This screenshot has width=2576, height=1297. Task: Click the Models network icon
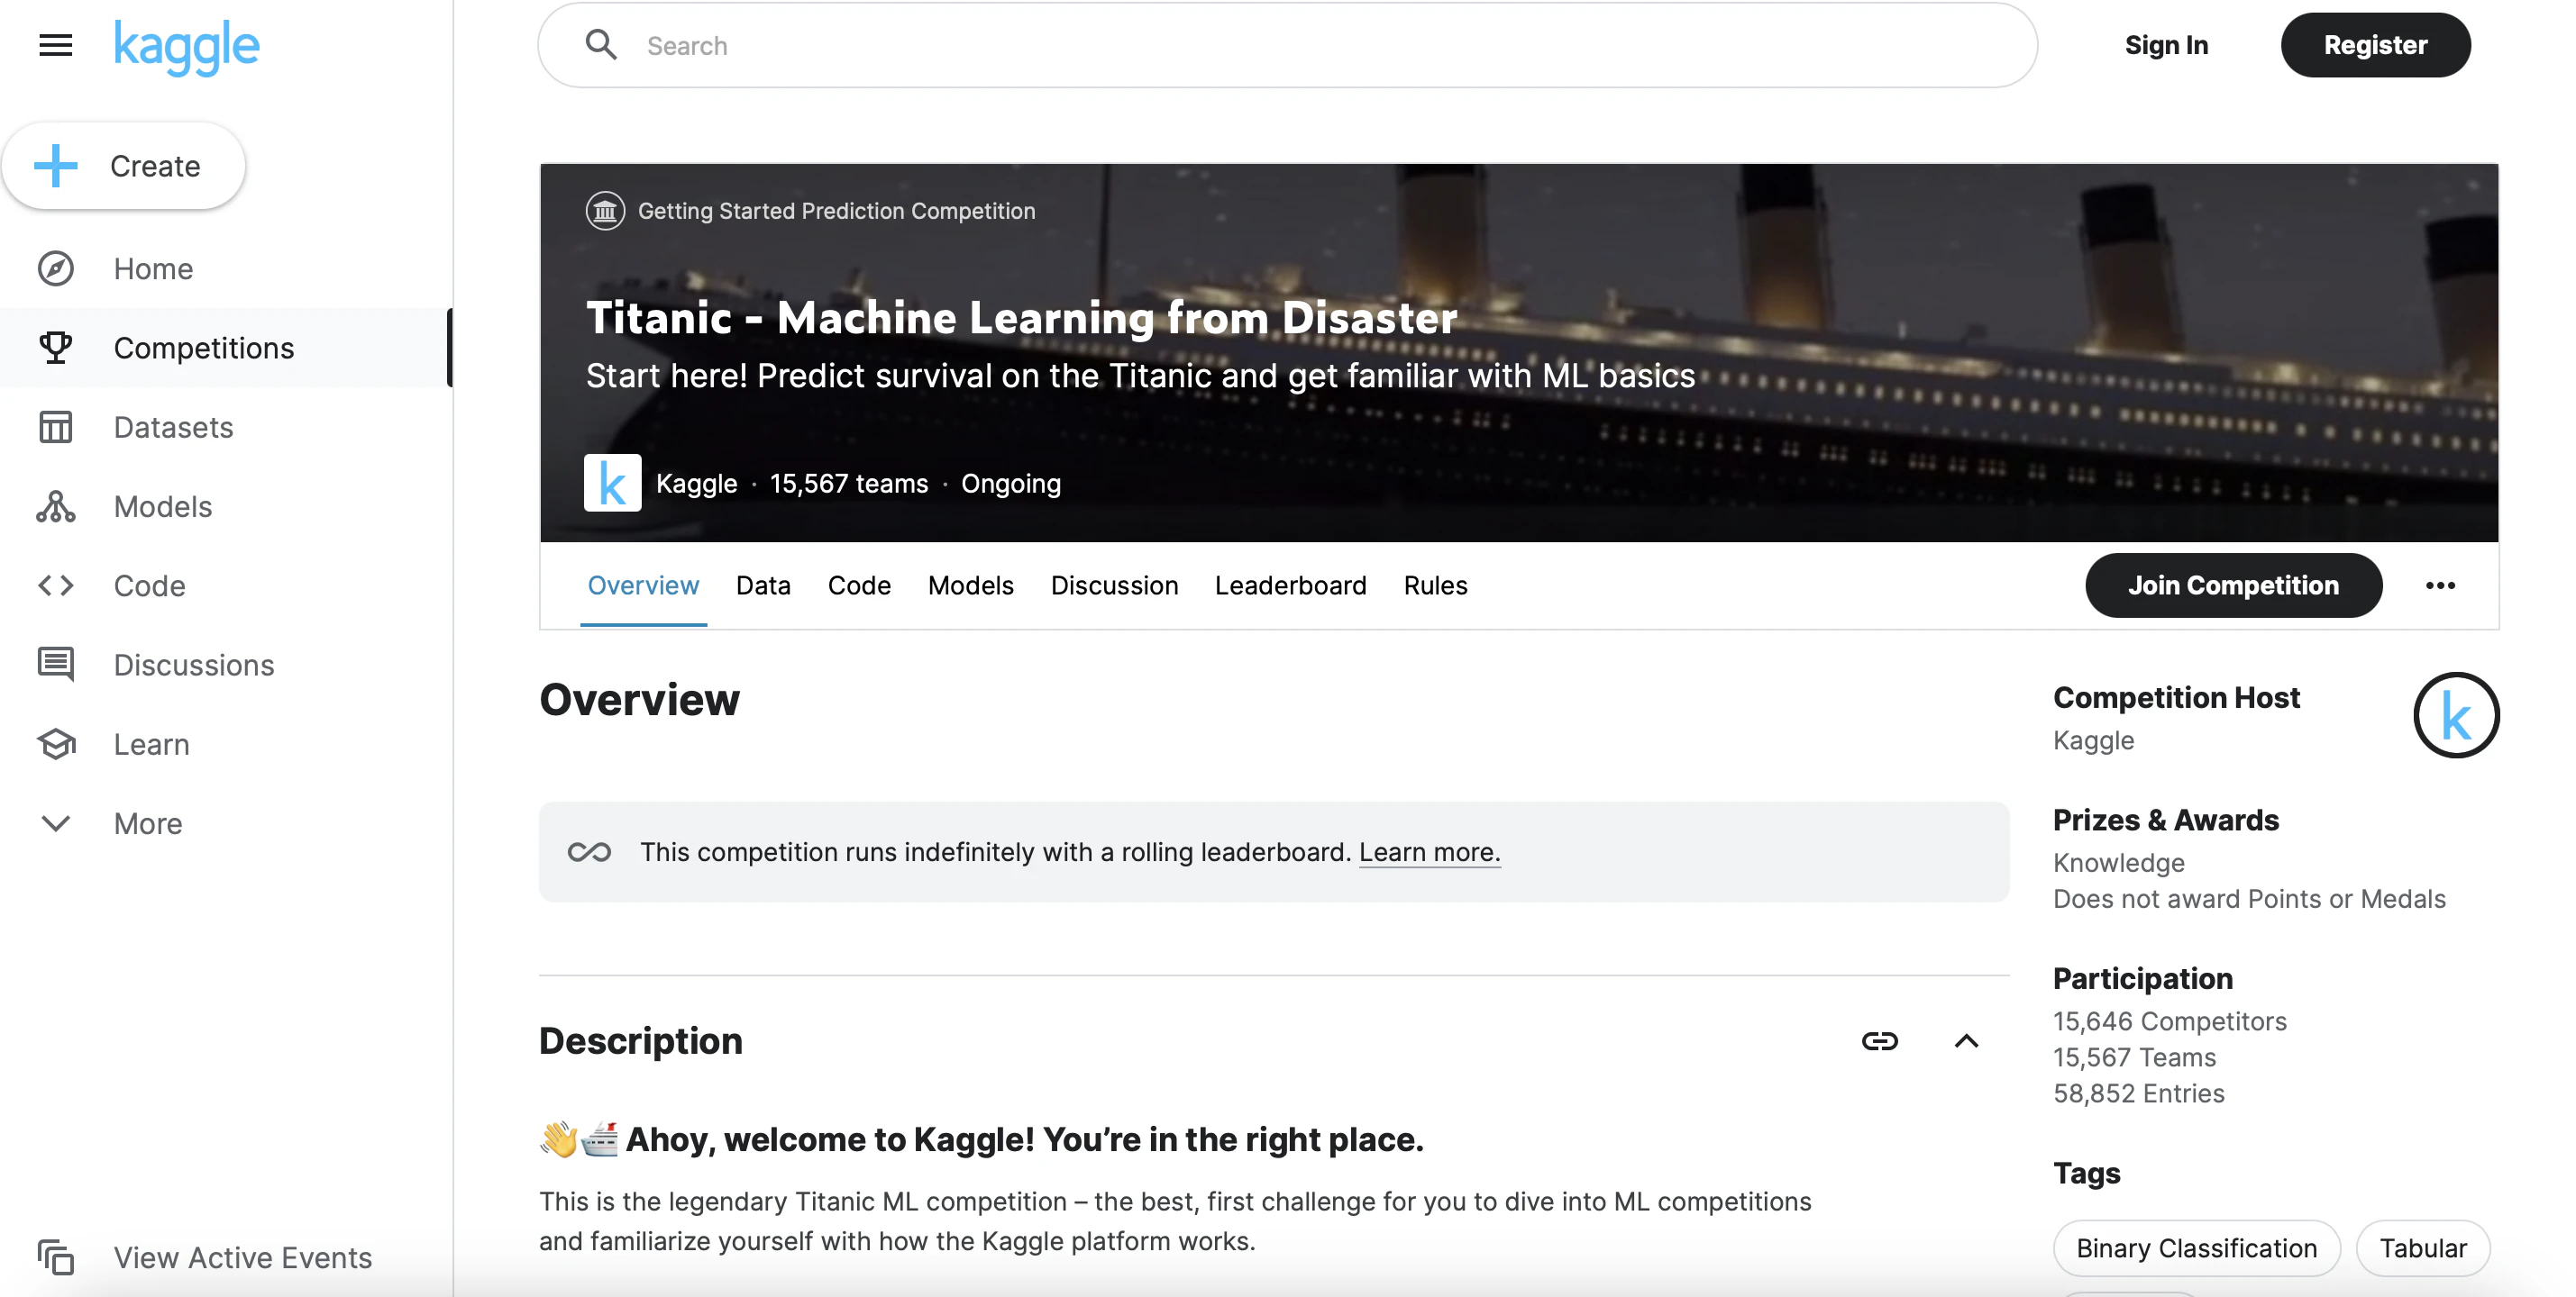click(56, 506)
